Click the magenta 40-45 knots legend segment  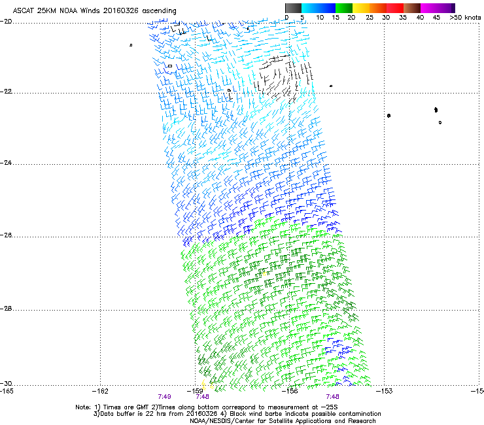coord(429,8)
